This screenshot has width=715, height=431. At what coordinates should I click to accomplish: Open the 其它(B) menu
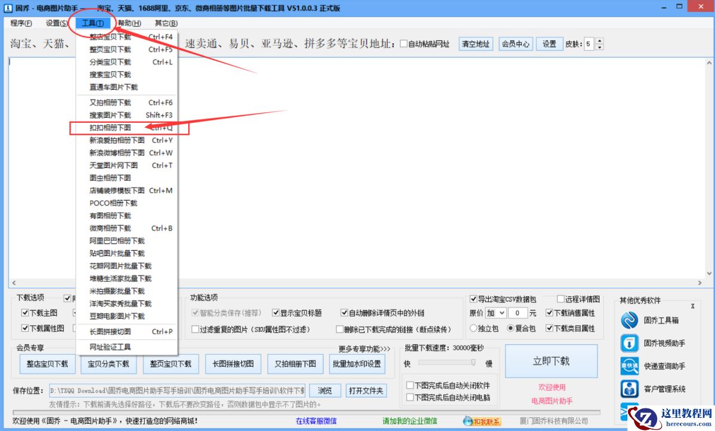click(x=166, y=23)
